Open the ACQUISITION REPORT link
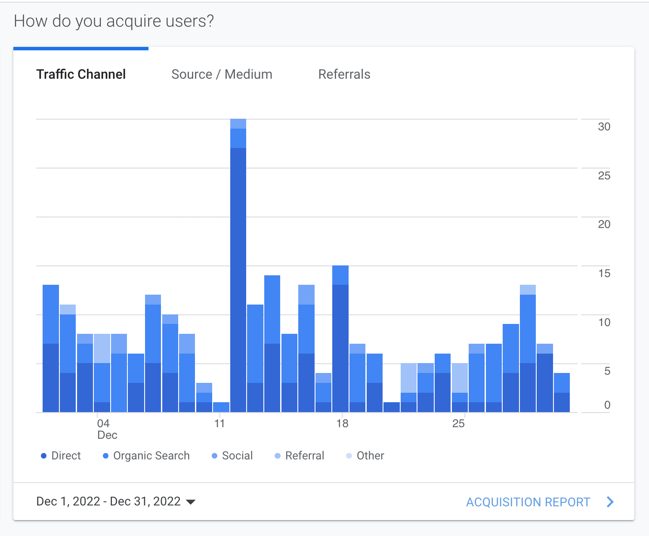 pos(528,502)
